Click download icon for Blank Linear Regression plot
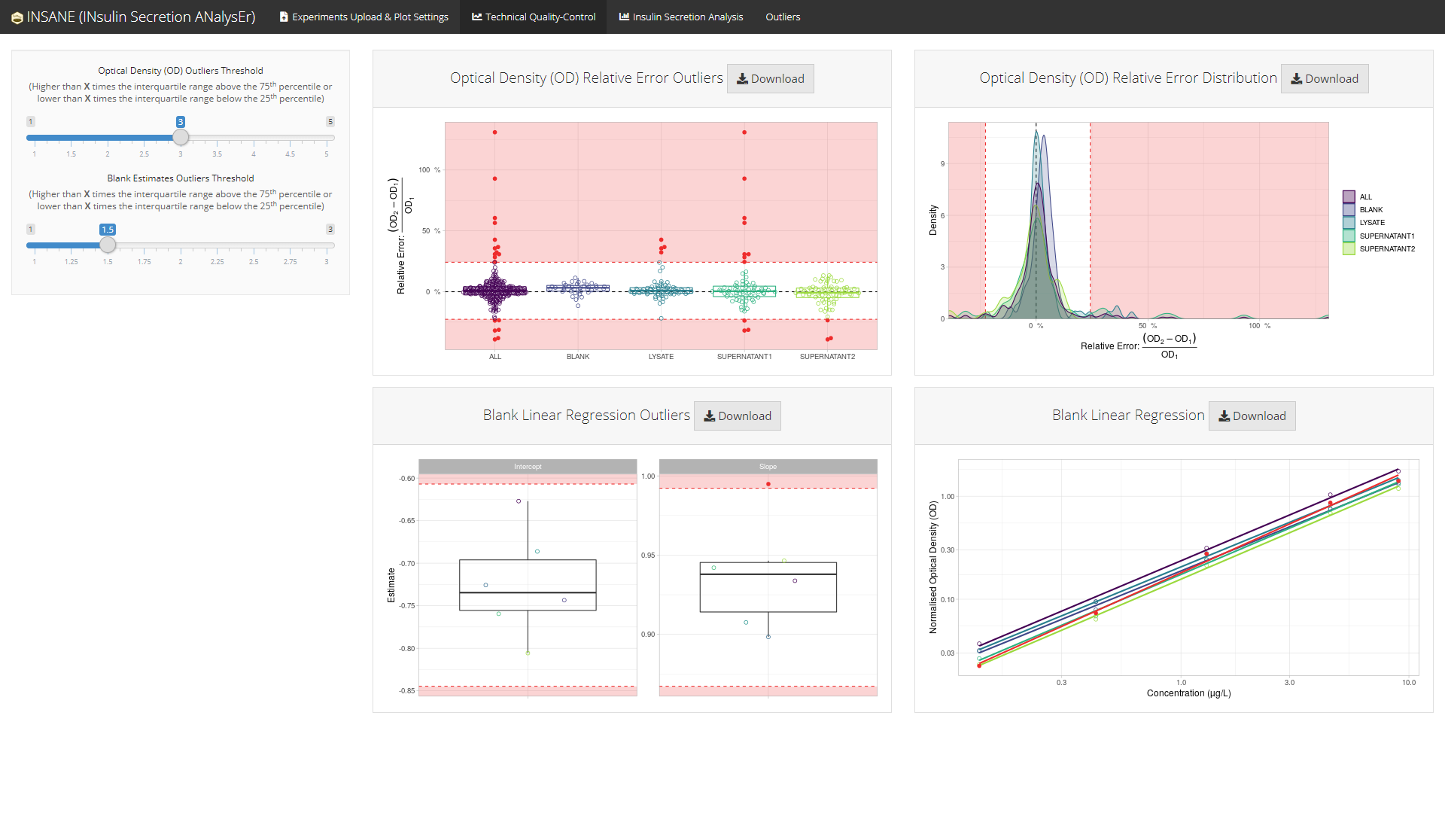The width and height of the screenshot is (1445, 813). click(x=1224, y=416)
